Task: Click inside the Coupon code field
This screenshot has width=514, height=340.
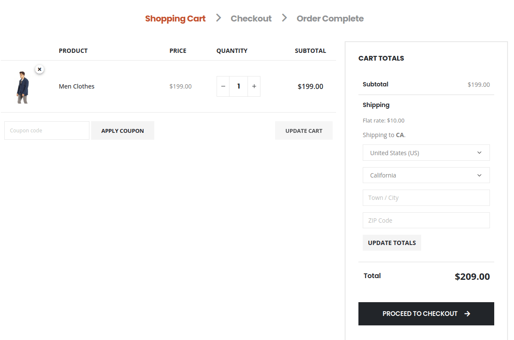Action: tap(46, 130)
